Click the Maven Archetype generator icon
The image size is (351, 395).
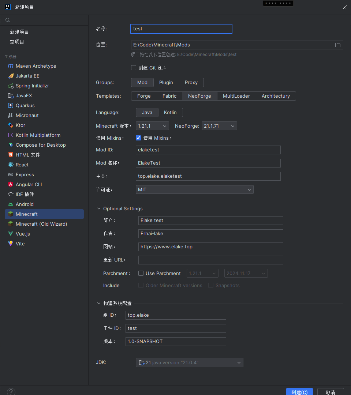coord(11,66)
